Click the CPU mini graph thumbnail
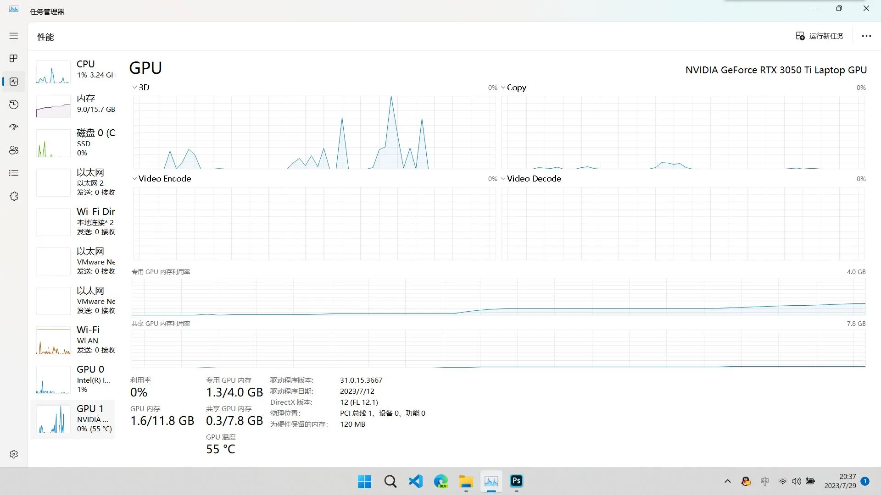 [x=53, y=72]
